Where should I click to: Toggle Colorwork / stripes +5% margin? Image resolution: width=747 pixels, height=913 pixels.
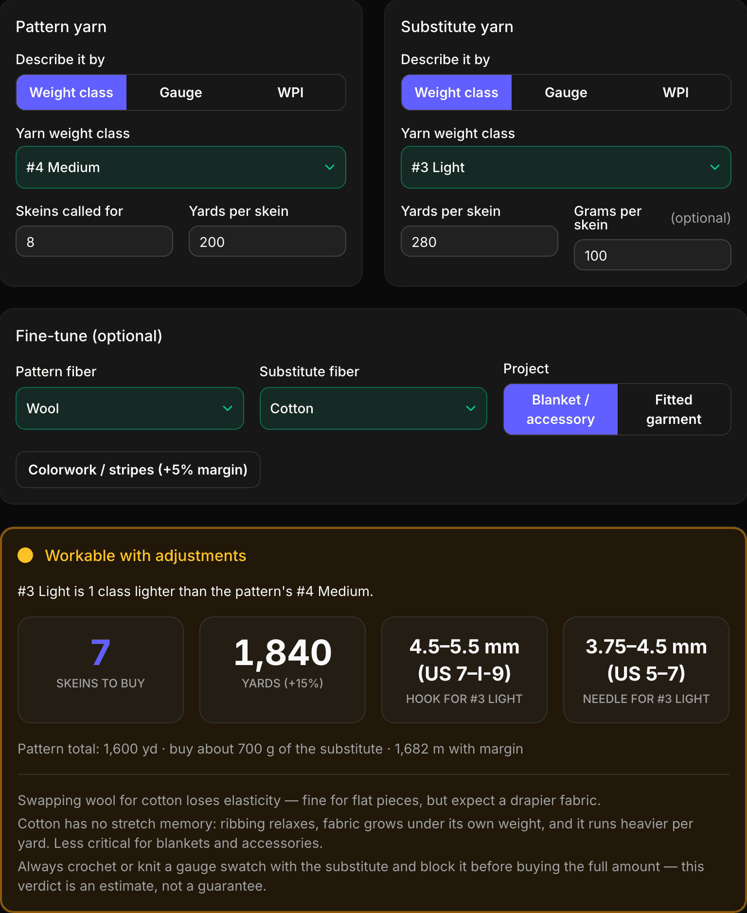click(138, 470)
